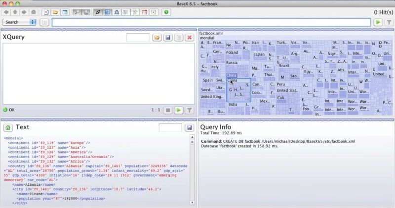Click the Total Time 192.89 ms text
Screen dimensions: 395x208
click(221, 133)
